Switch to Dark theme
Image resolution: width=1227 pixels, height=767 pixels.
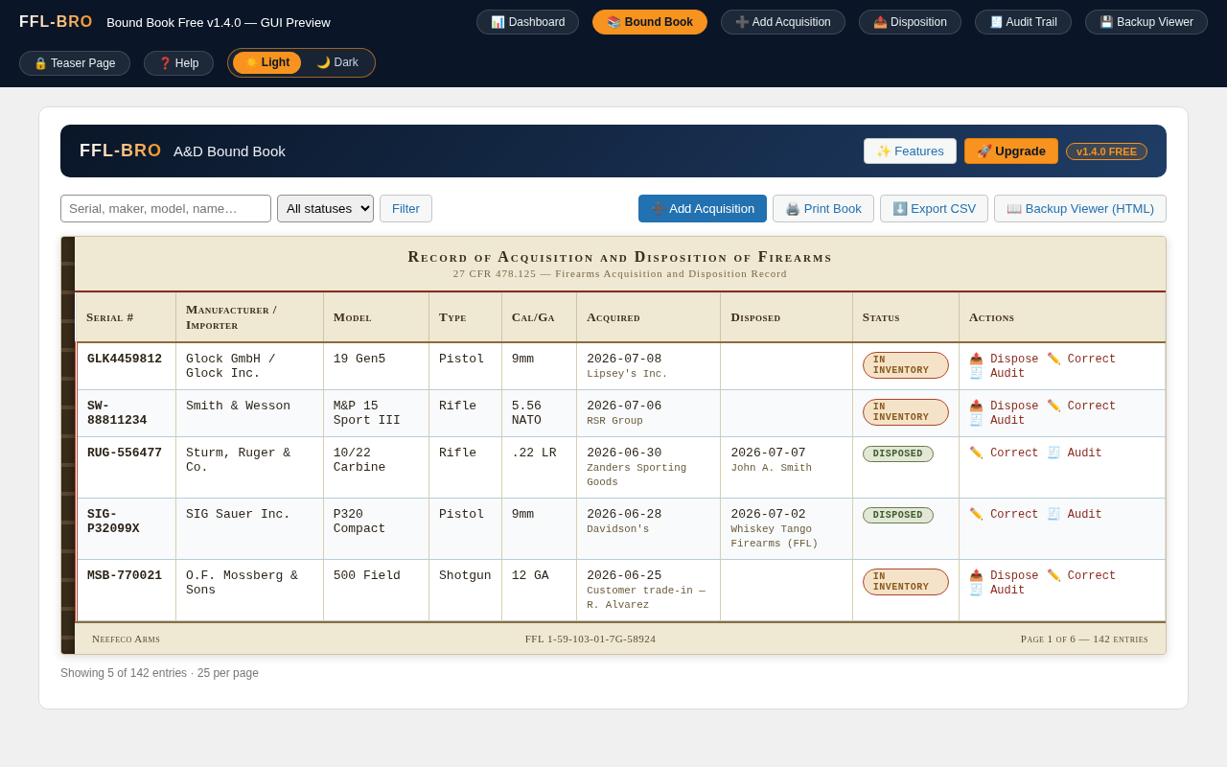click(337, 62)
